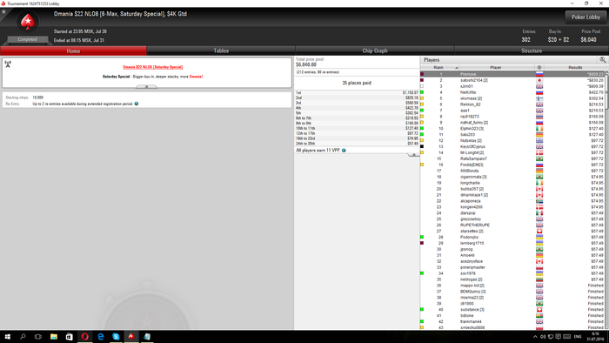
Task: Show hidden system tray icons
Action: [x=535, y=337]
